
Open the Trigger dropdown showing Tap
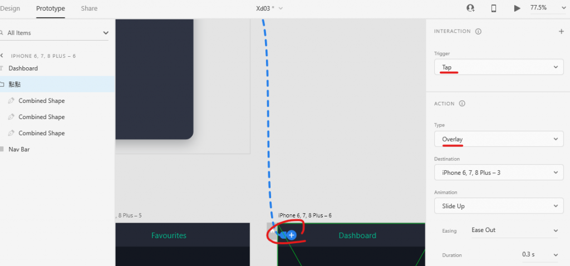click(499, 67)
